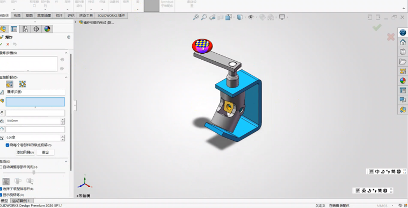The image size is (408, 208).
Task: Collapse the options section chevron
Action: tap(66, 162)
